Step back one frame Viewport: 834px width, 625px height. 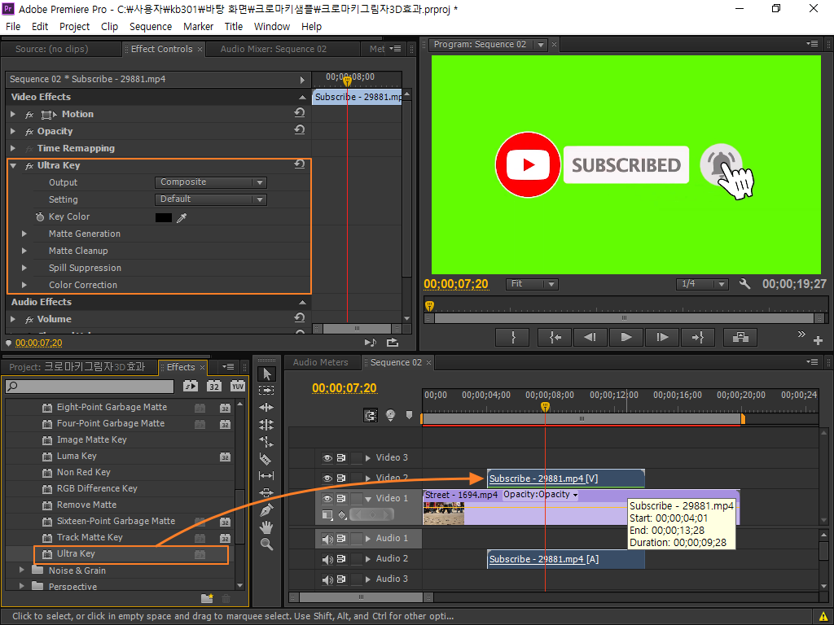click(590, 338)
